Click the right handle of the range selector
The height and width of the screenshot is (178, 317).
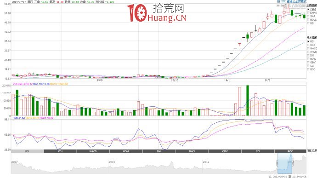click(x=293, y=163)
